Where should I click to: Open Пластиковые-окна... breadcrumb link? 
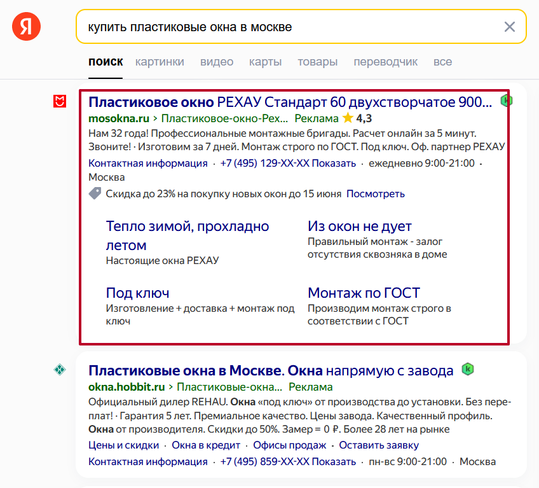tap(229, 387)
